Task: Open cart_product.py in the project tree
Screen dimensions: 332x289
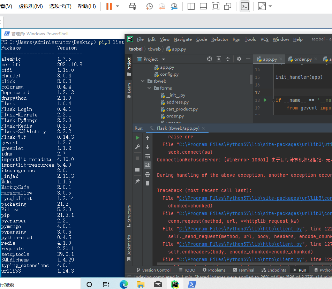Action: 179,109
